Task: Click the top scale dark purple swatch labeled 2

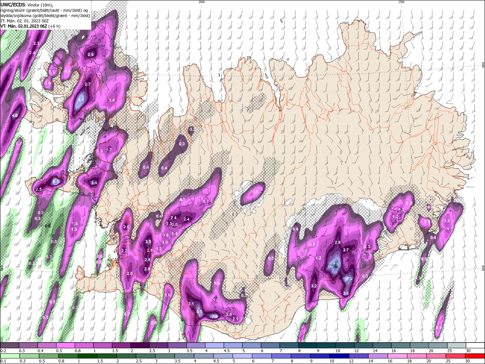Action: click(x=139, y=345)
